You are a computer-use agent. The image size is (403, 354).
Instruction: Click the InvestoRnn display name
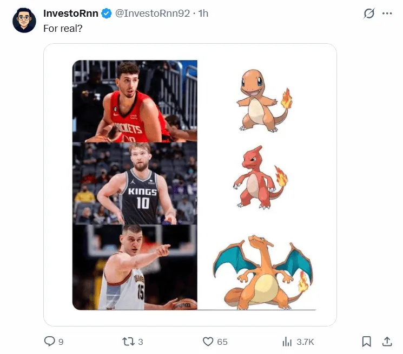pos(71,13)
